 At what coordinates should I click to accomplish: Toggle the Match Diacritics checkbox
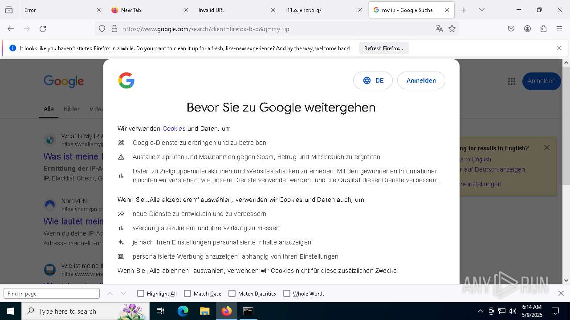232,293
